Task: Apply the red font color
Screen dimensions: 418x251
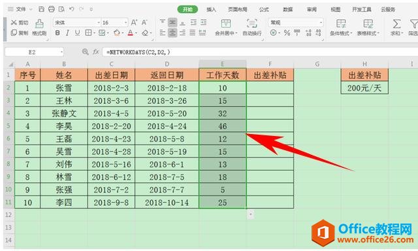Action: [131, 33]
